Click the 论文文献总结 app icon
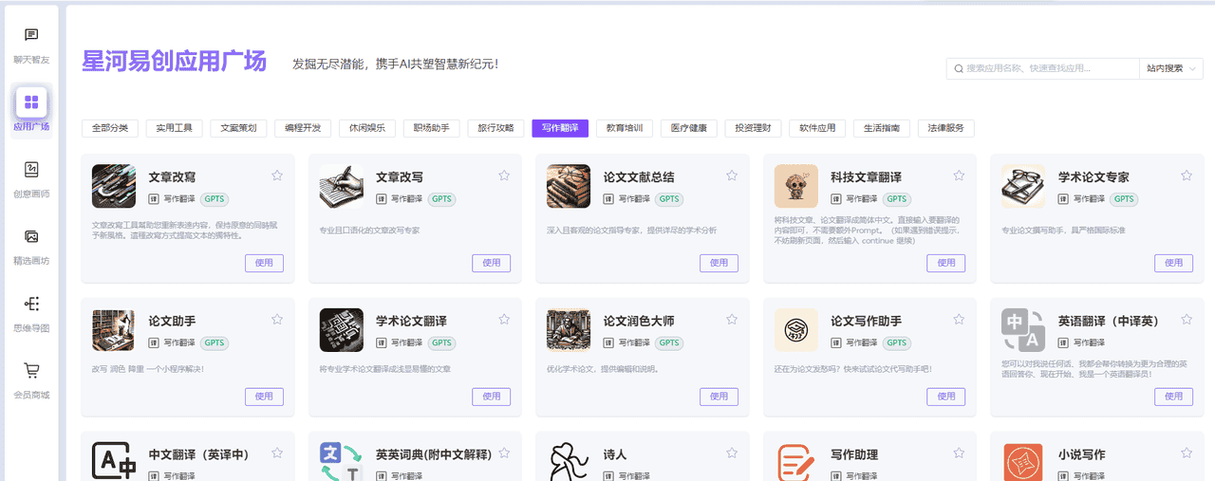Image resolution: width=1215 pixels, height=481 pixels. pos(569,186)
